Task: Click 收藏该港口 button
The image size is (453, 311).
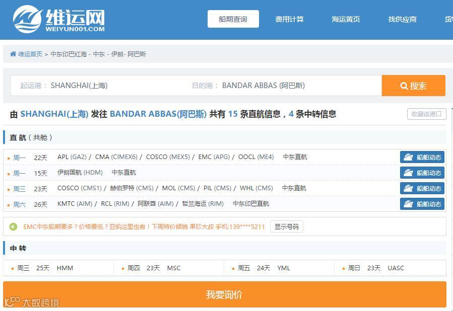Action: click(426, 114)
